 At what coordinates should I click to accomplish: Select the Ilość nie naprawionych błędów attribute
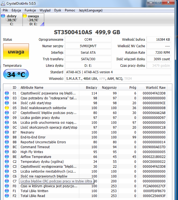(44, 176)
